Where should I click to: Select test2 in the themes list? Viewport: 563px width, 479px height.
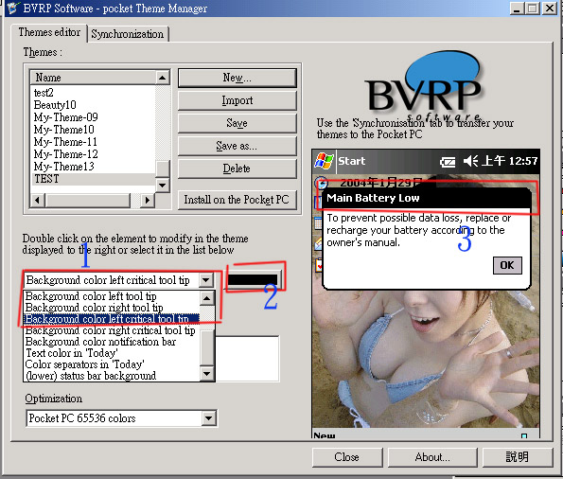[44, 93]
